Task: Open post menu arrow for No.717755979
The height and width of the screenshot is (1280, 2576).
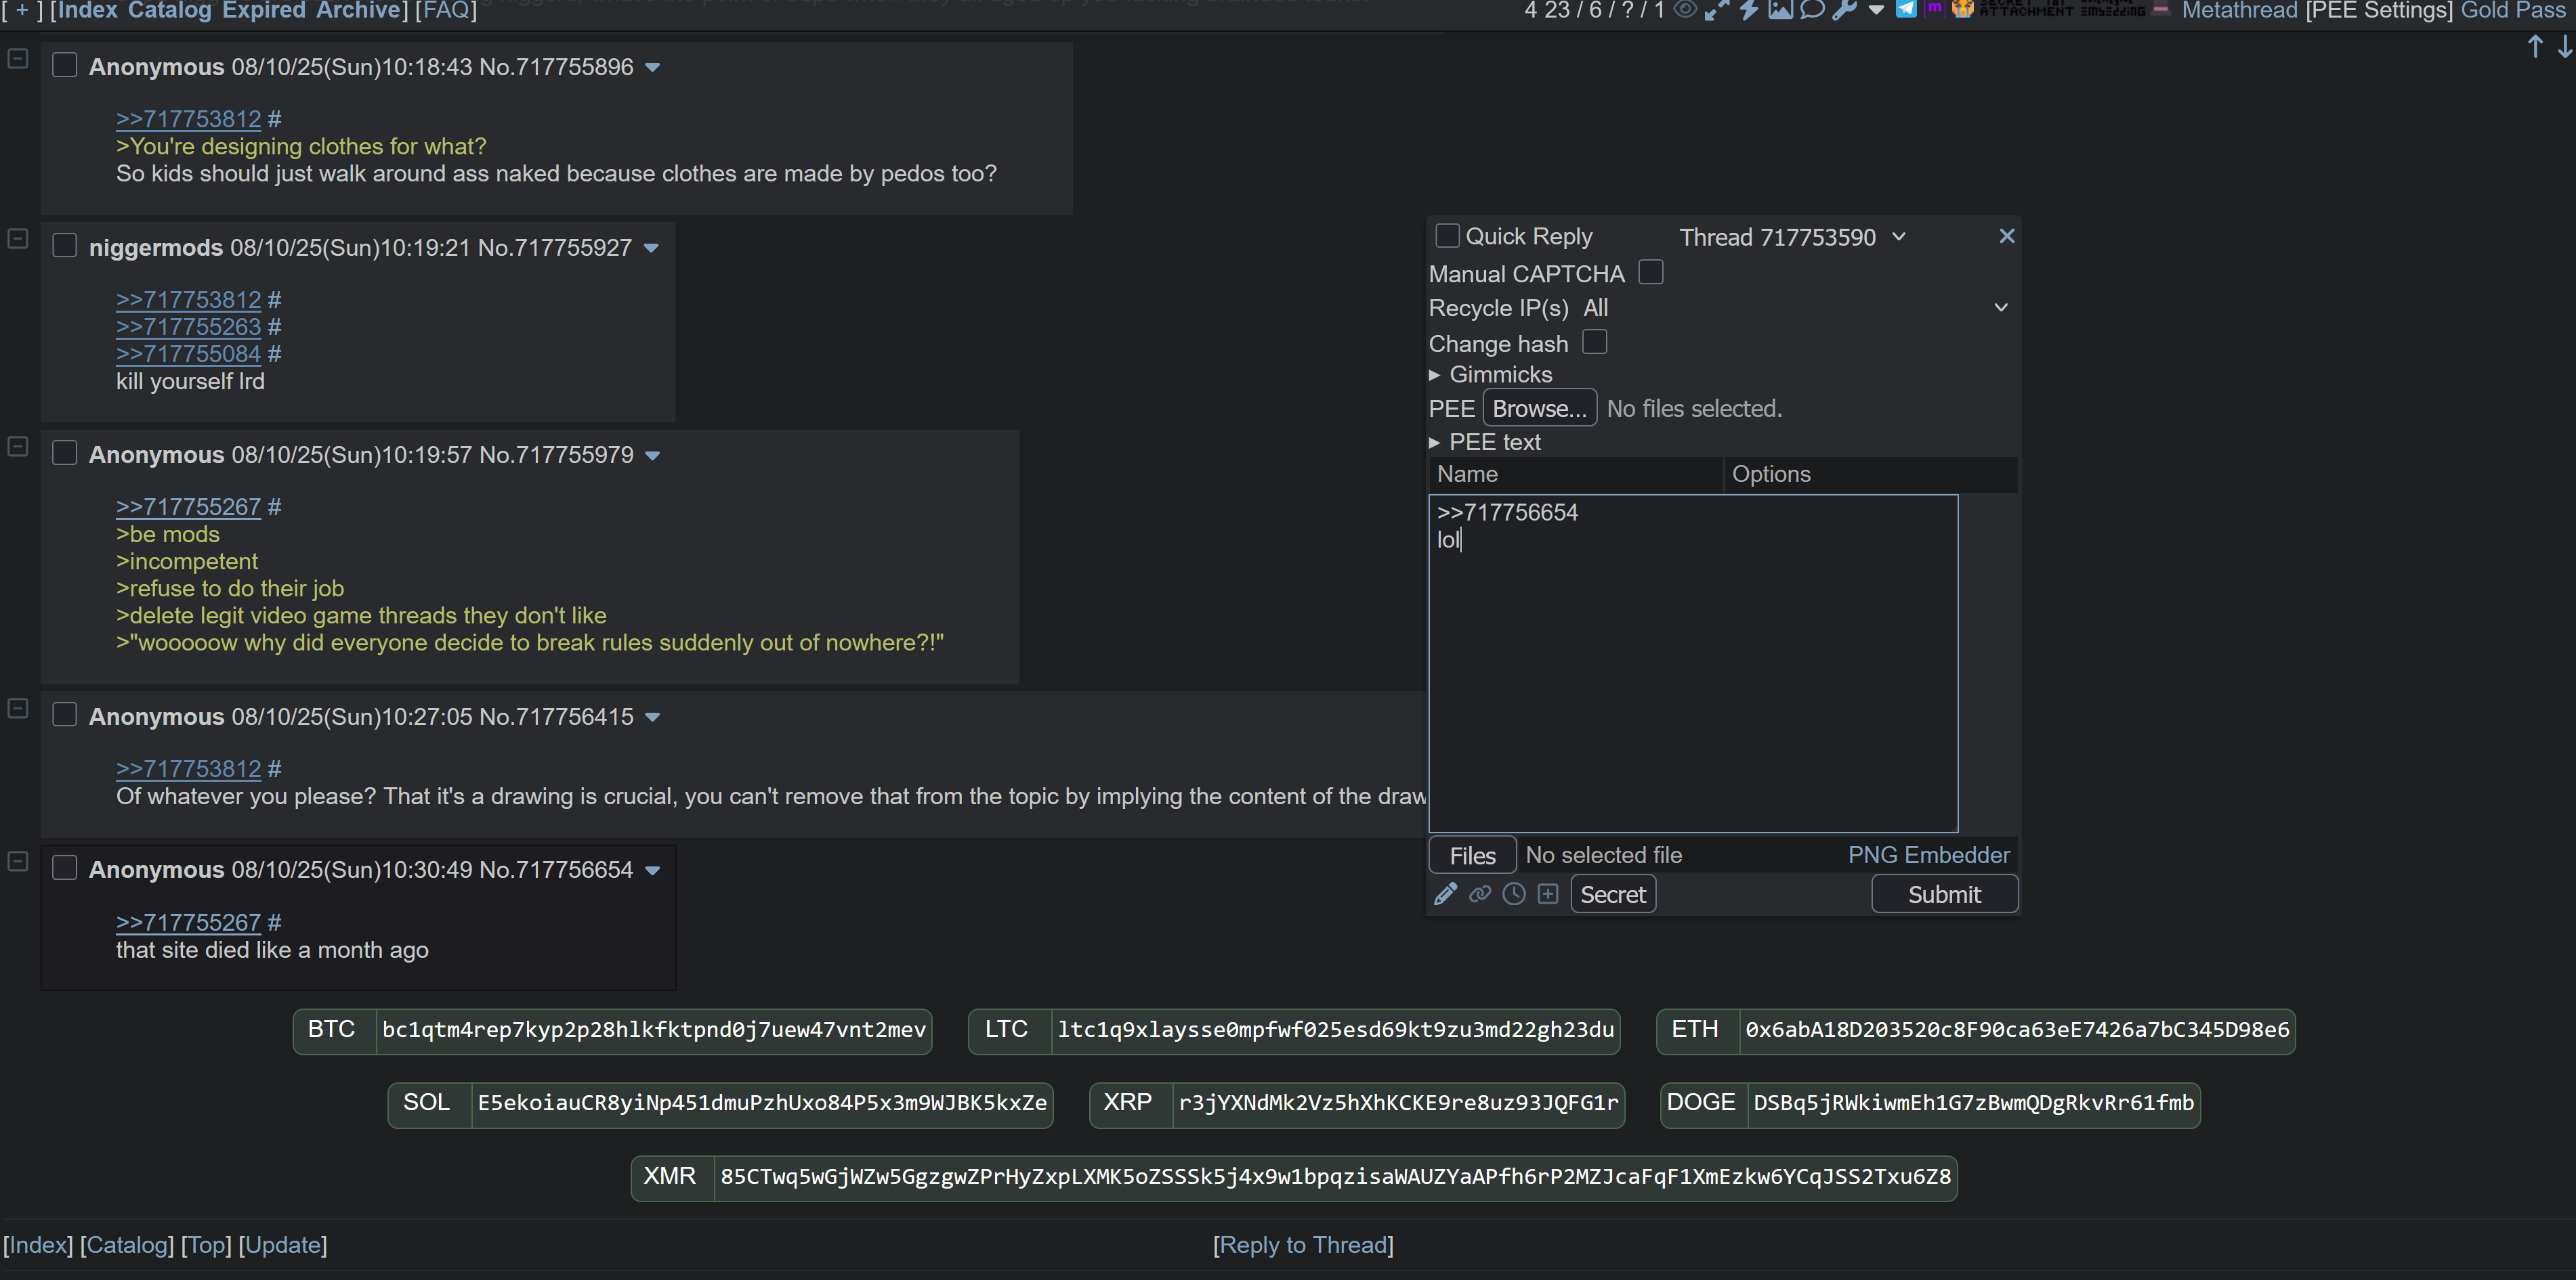Action: (653, 456)
